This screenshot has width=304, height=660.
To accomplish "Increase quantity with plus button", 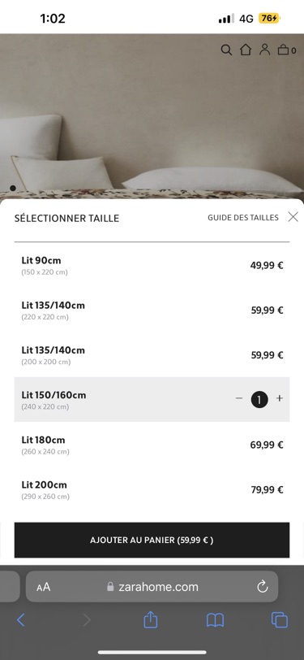I will [x=280, y=398].
